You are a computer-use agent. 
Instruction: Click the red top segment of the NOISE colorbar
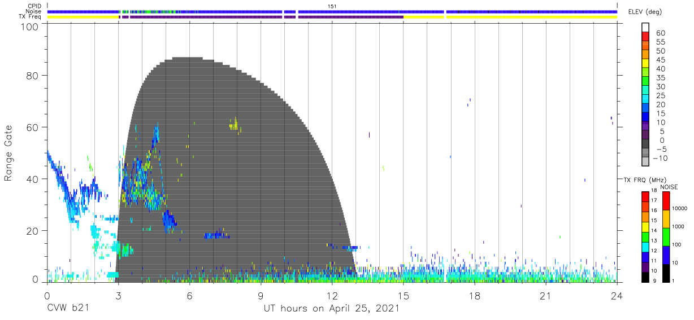666,201
